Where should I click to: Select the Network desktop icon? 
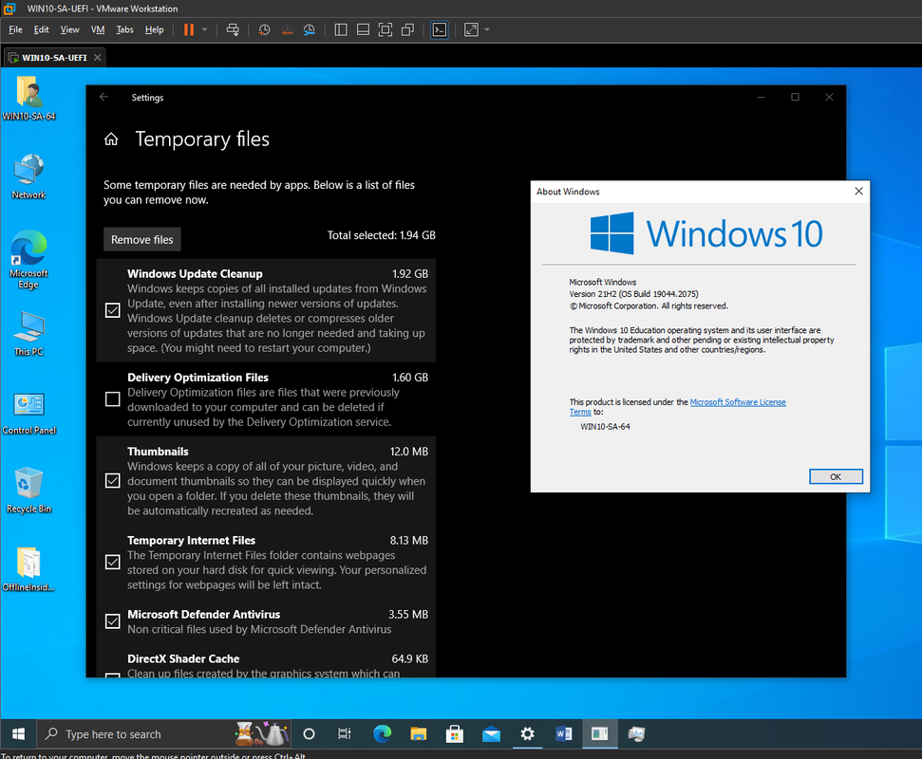(28, 176)
